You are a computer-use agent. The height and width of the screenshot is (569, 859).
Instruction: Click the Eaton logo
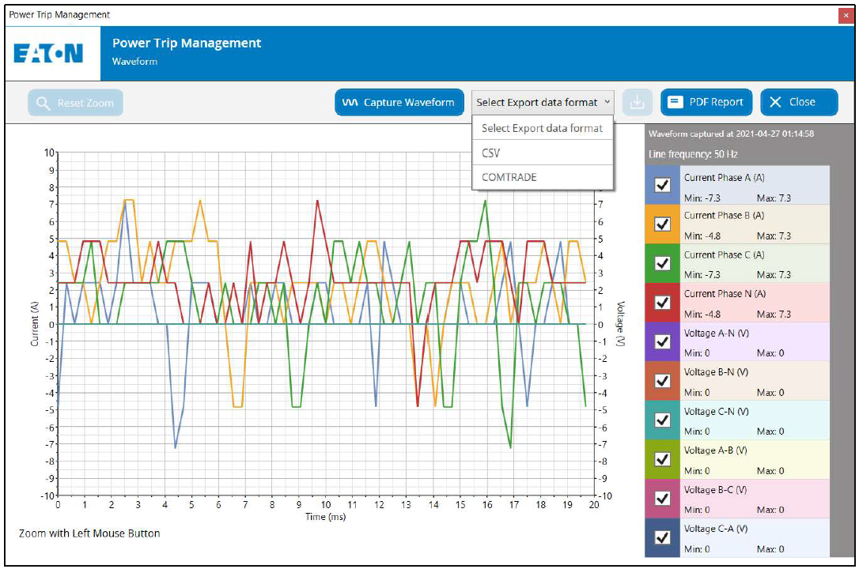pyautogui.click(x=49, y=54)
